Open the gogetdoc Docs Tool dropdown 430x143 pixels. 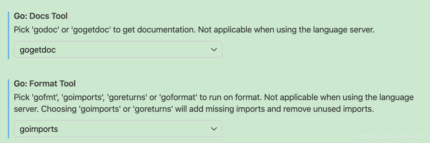tap(118, 49)
